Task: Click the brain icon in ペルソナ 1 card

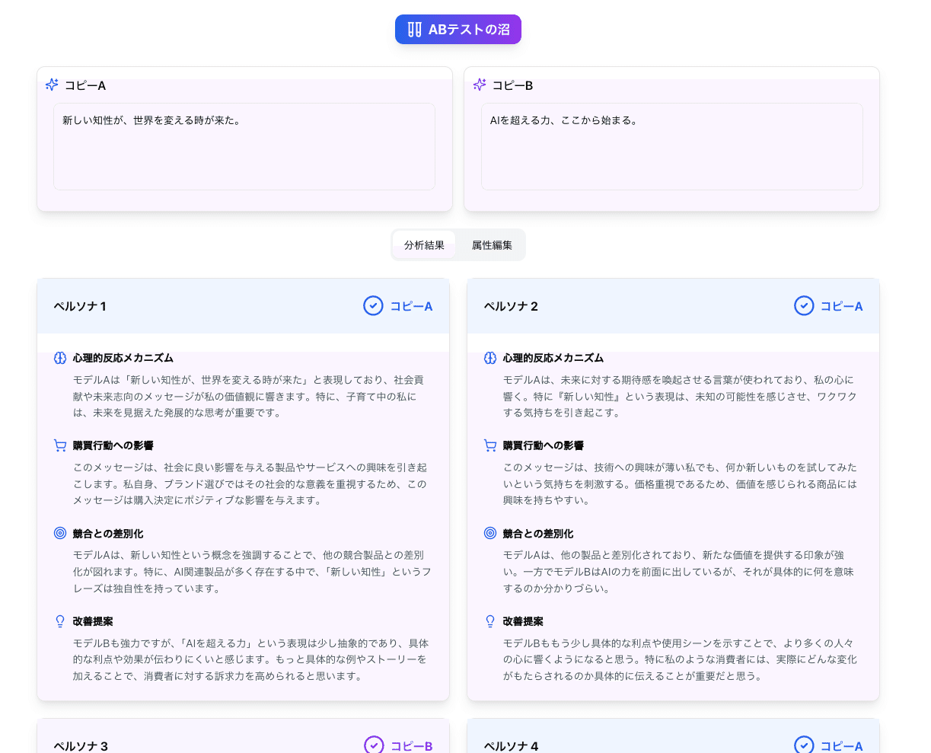Action: coord(60,358)
